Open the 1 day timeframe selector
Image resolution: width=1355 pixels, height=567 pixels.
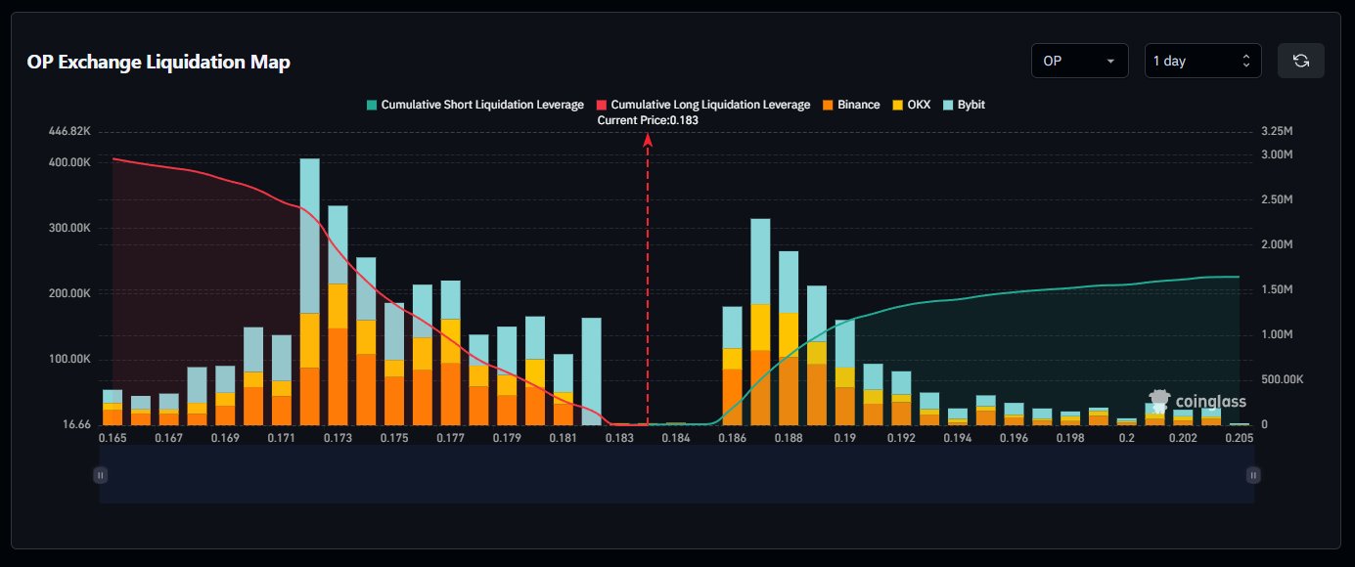click(1202, 61)
